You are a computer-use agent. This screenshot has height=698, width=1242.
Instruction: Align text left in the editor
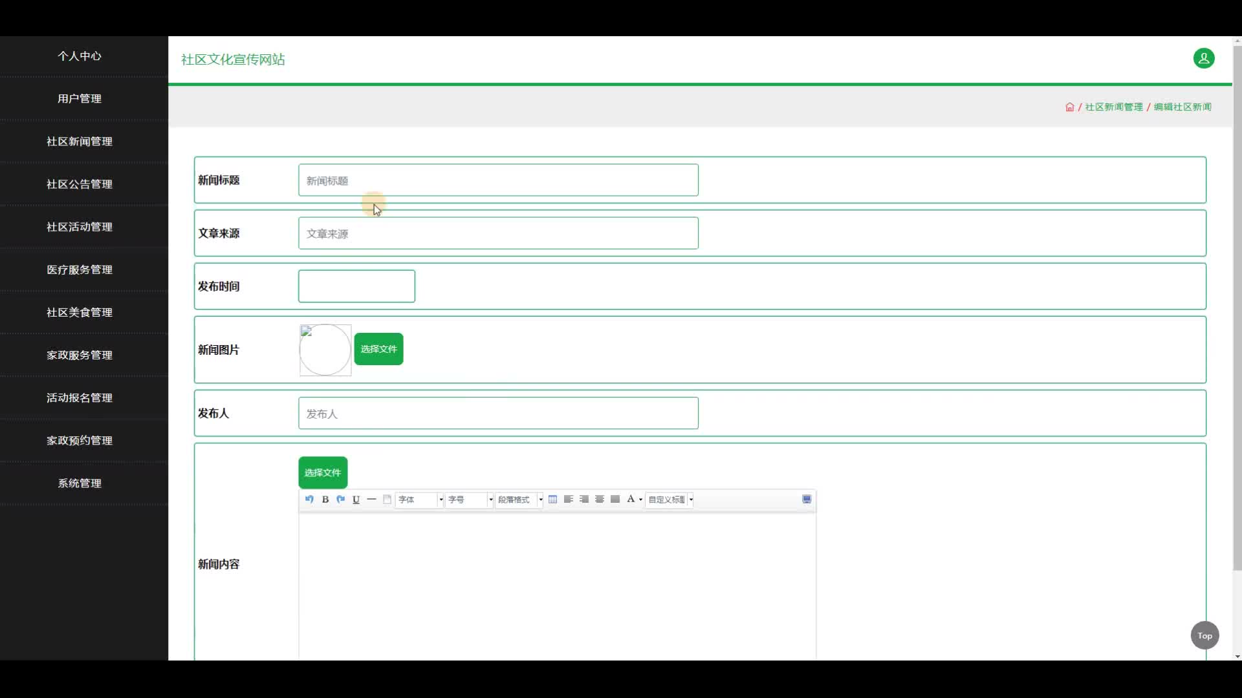pyautogui.click(x=569, y=499)
